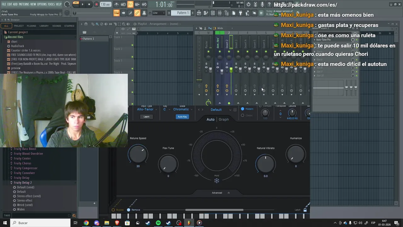This screenshot has width=403, height=227.
Task: Click the Hold snowflake icon
Action: [217, 181]
